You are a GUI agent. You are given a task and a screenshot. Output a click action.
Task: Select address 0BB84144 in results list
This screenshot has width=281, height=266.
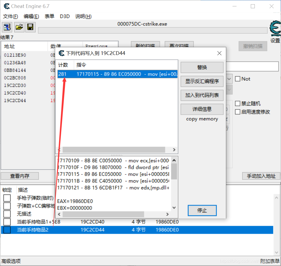15,70
